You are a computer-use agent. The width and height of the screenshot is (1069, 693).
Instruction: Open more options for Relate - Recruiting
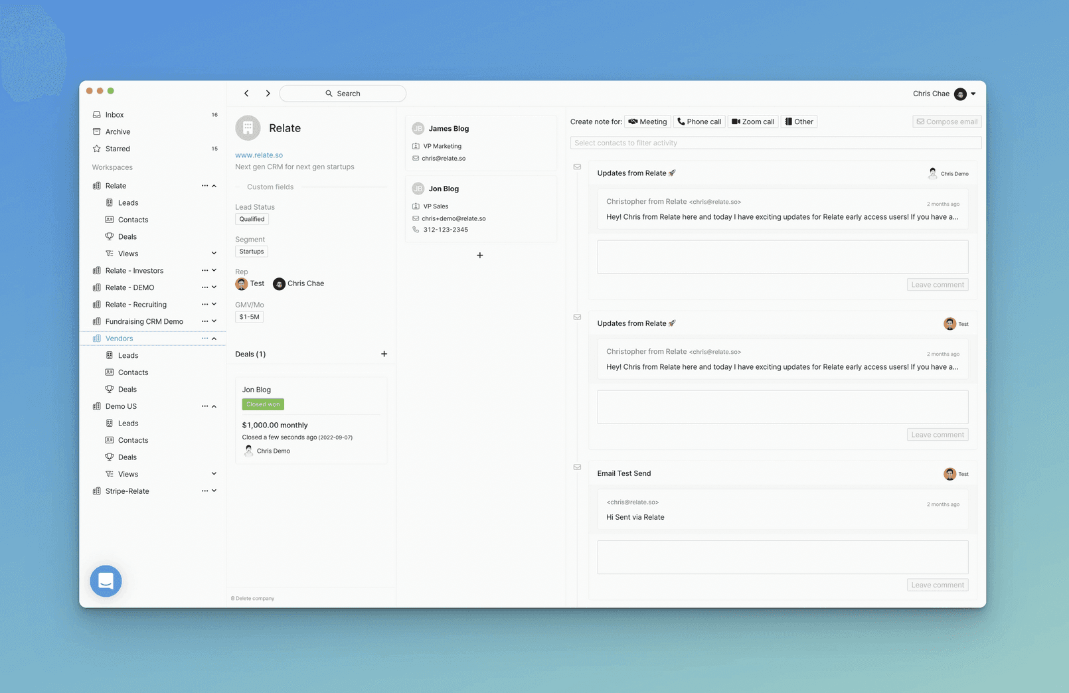(x=205, y=304)
